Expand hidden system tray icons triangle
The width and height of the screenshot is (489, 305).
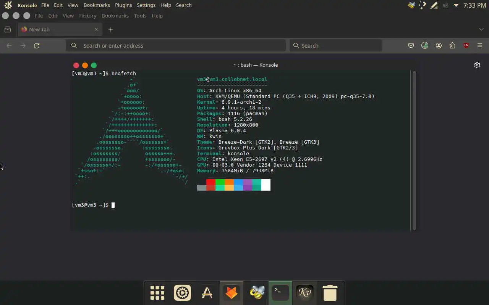pyautogui.click(x=456, y=5)
